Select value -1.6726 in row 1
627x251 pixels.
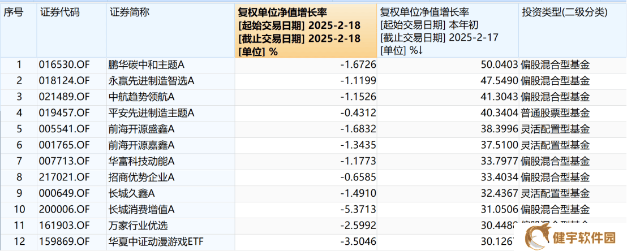pos(358,65)
